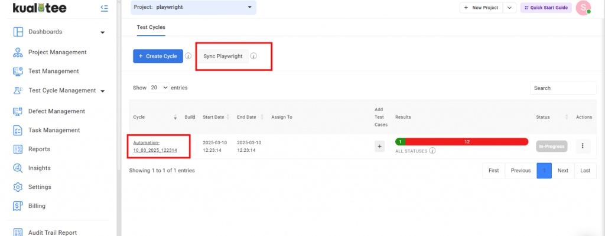Select page 1 in pagination

[x=544, y=171]
